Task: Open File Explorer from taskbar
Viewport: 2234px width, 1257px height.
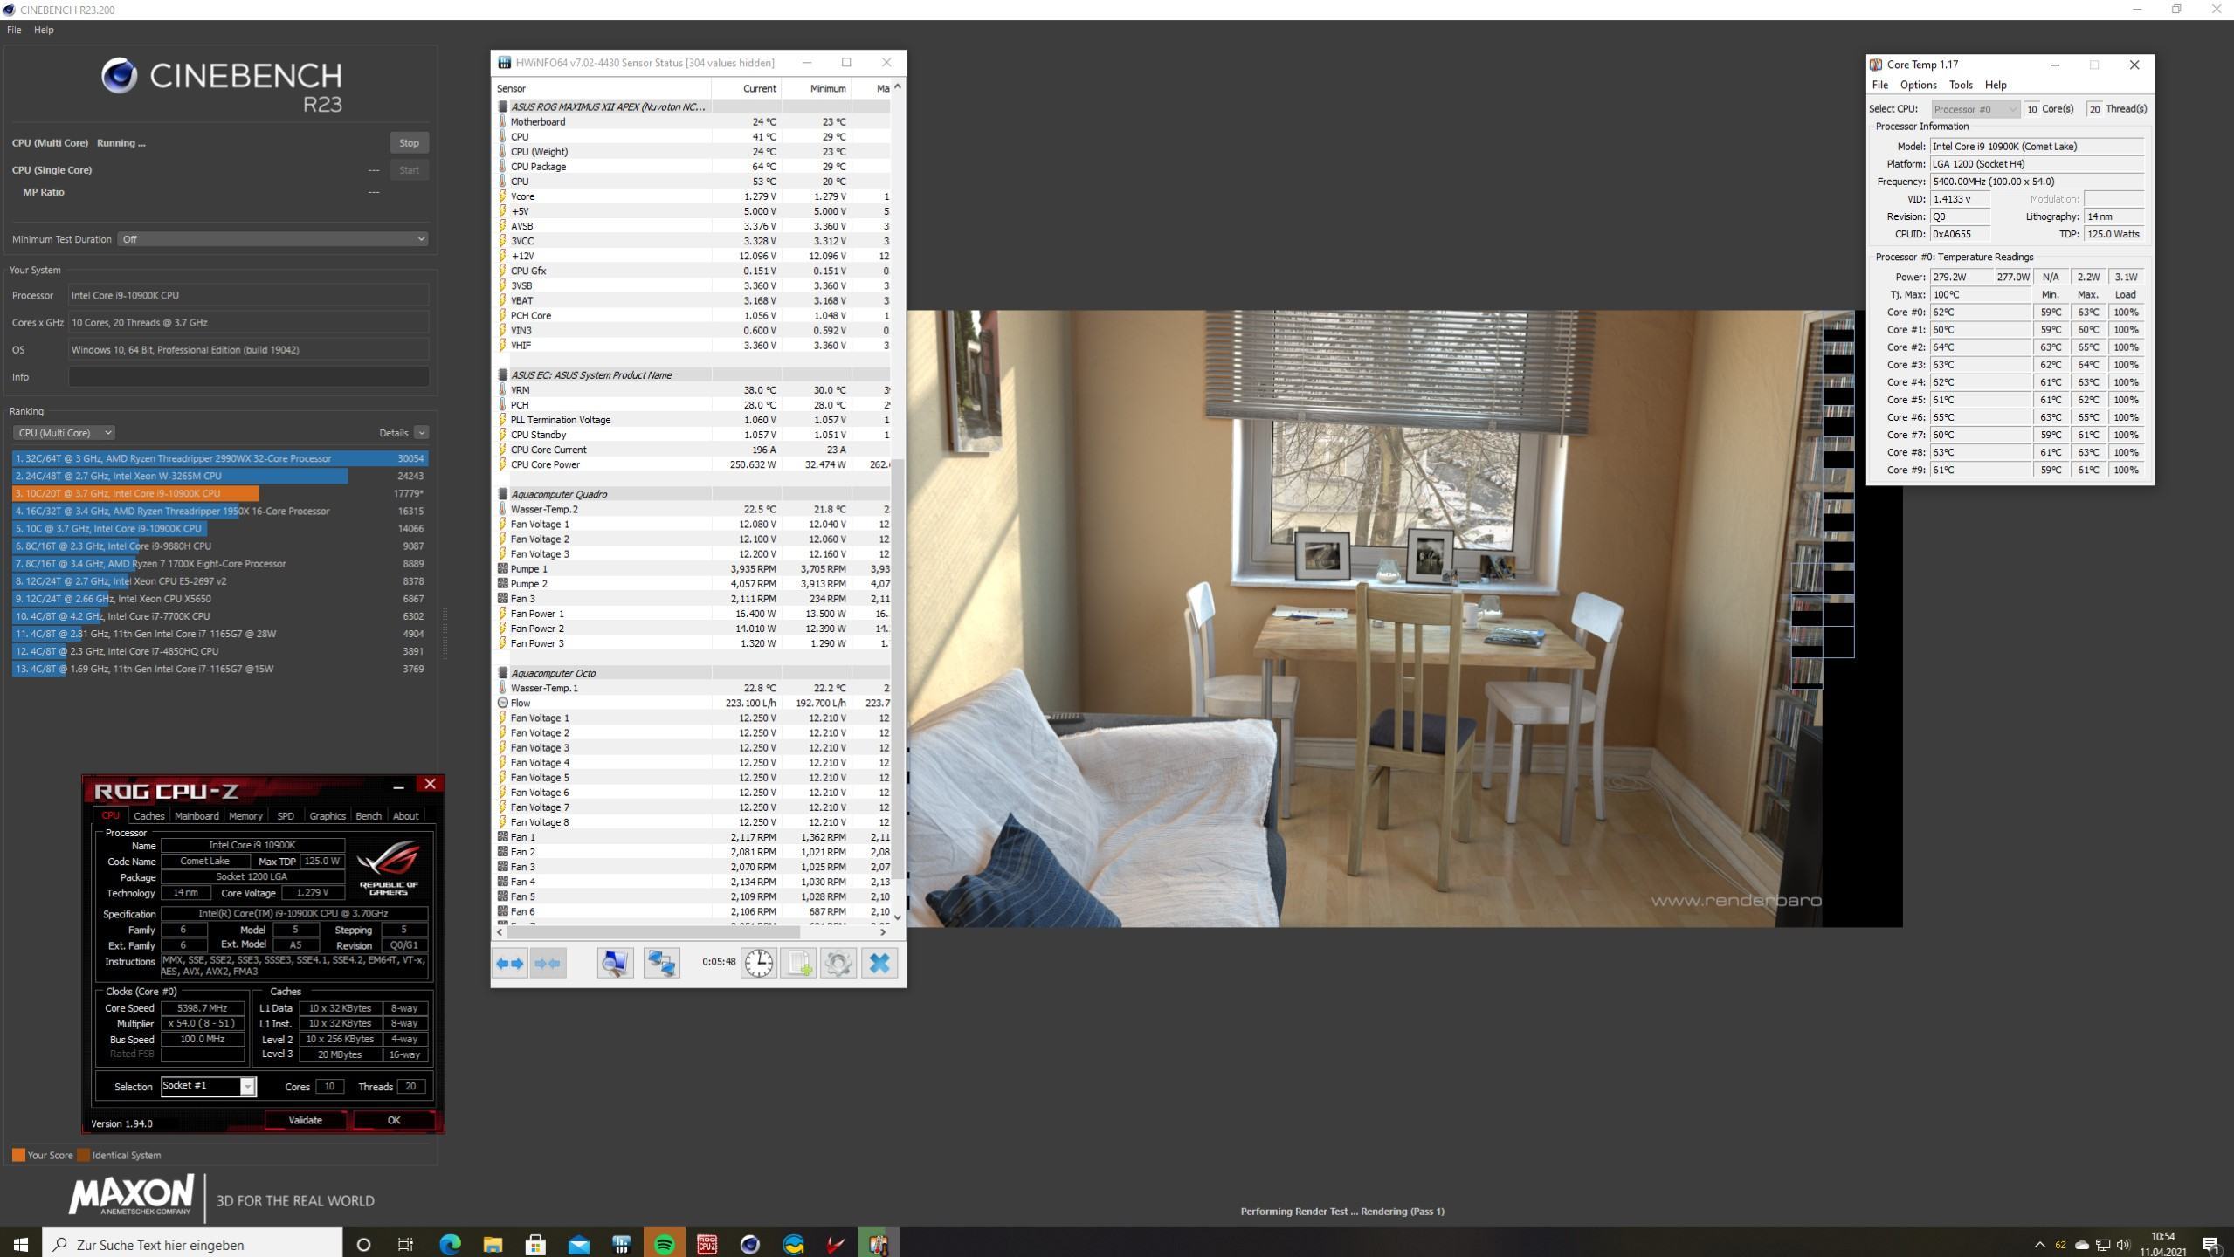Action: pyautogui.click(x=493, y=1244)
